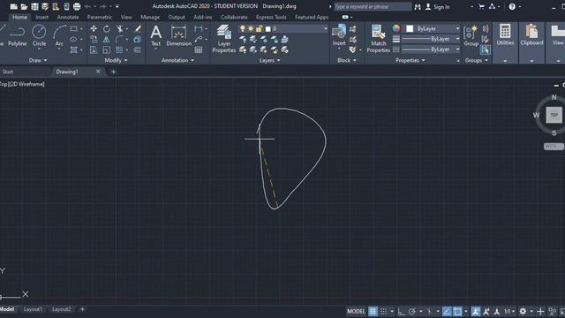Click the Plot printer icon
The width and height of the screenshot is (565, 318).
click(77, 6)
